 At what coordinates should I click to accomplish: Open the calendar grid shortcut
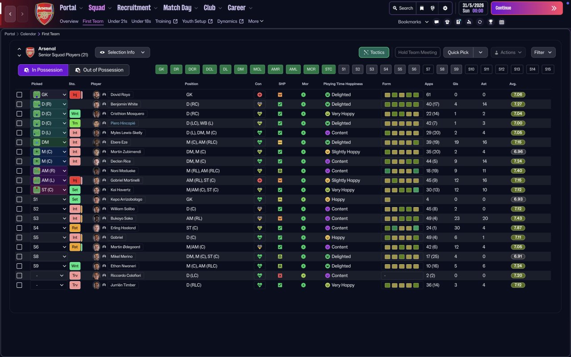click(501, 22)
